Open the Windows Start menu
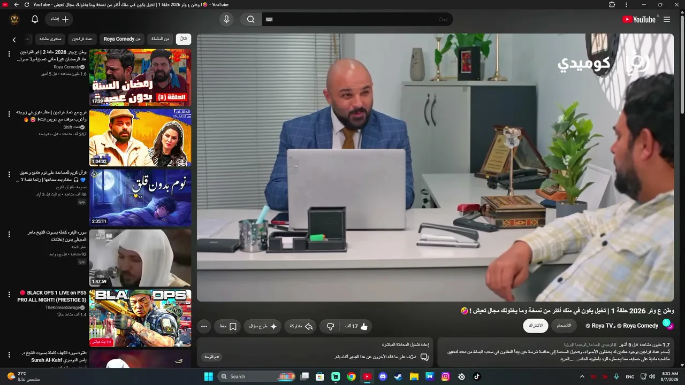Viewport: 685px width, 385px height. click(208, 376)
